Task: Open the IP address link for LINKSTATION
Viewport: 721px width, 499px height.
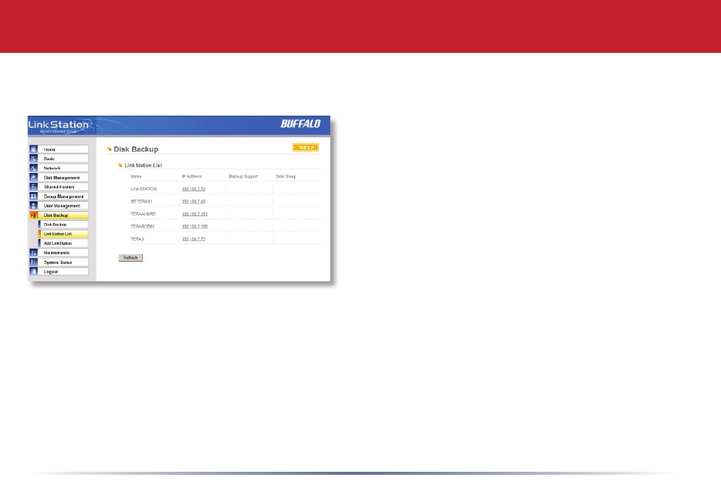Action: (193, 189)
